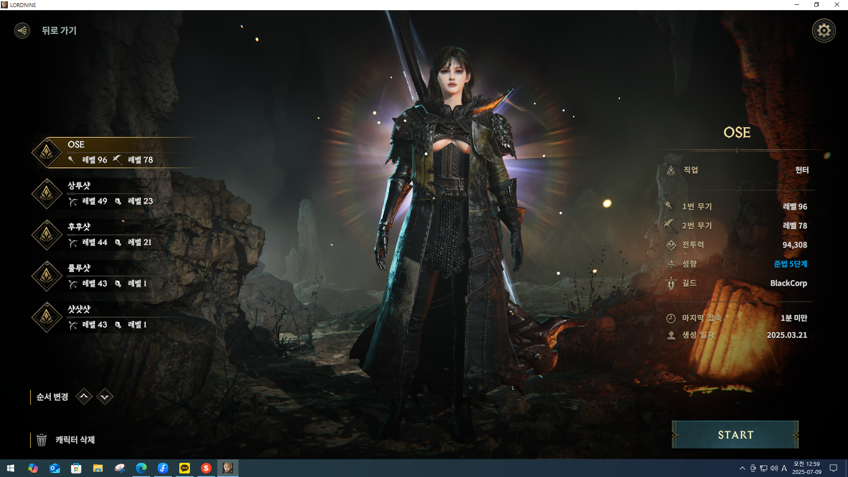Viewport: 848px width, 477px height.
Task: Open Outlook from the taskbar
Action: [55, 468]
